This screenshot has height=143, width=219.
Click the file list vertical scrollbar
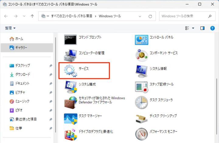point(217,106)
